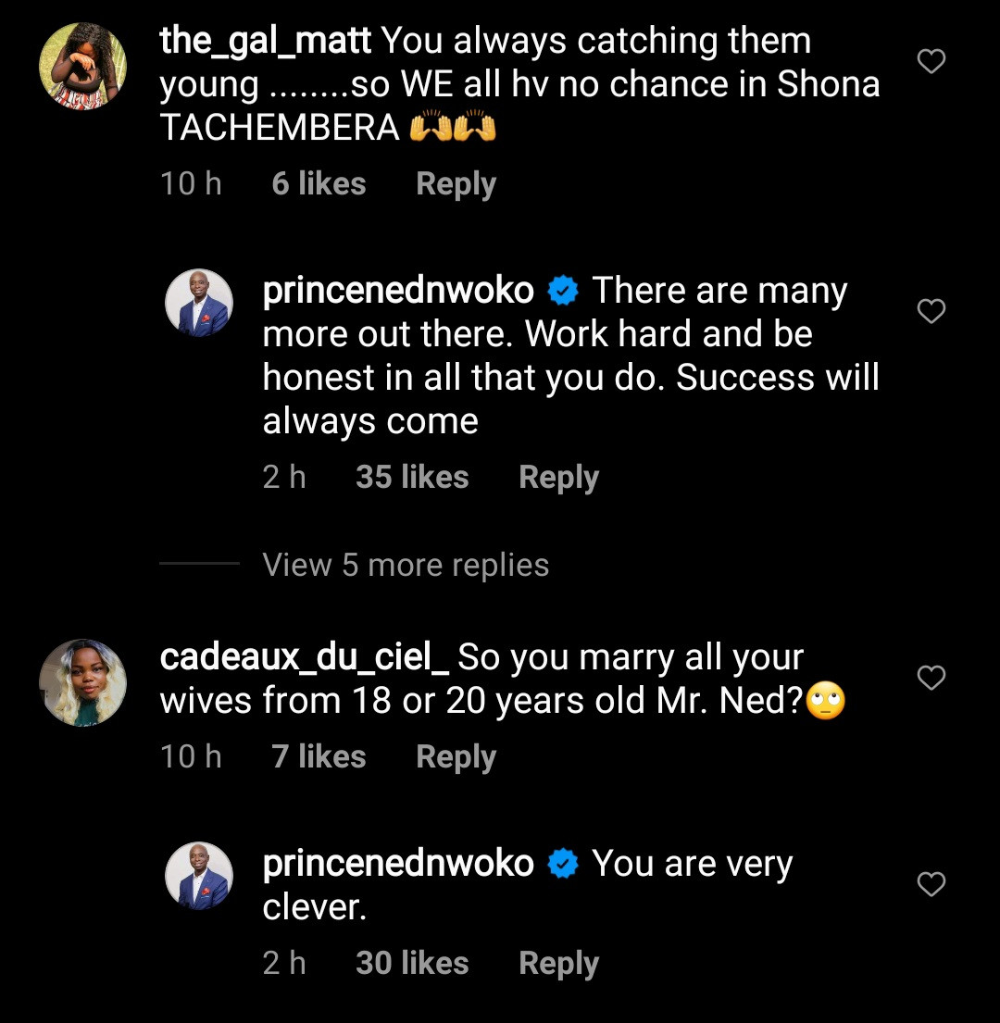Image resolution: width=1000 pixels, height=1023 pixels.
Task: Open cadeaux_du_ciel_'s profile picture
Action: [82, 682]
